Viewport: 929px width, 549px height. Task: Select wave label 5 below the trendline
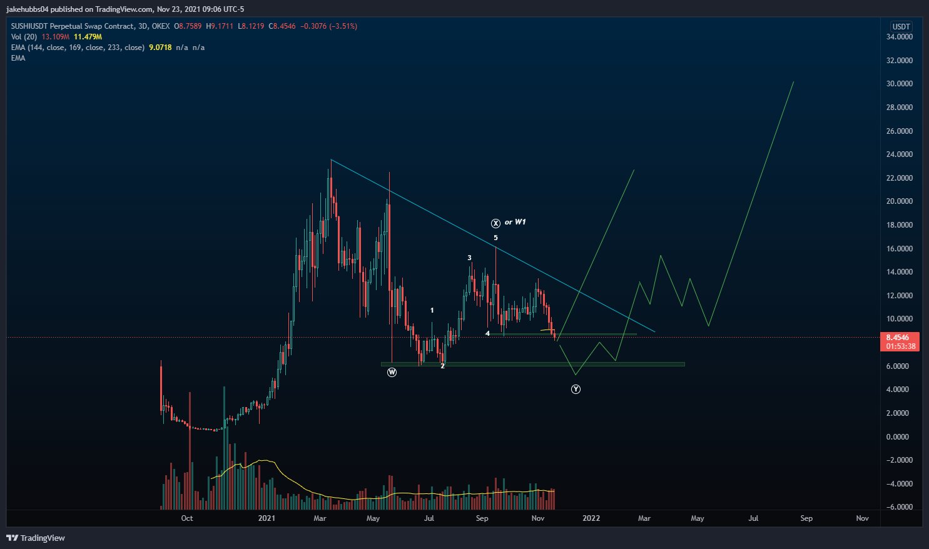[x=495, y=238]
